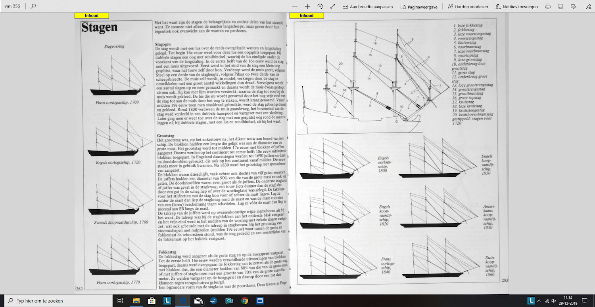Open Task View on the taskbar
Image resolution: width=595 pixels, height=307 pixels.
tap(121, 301)
